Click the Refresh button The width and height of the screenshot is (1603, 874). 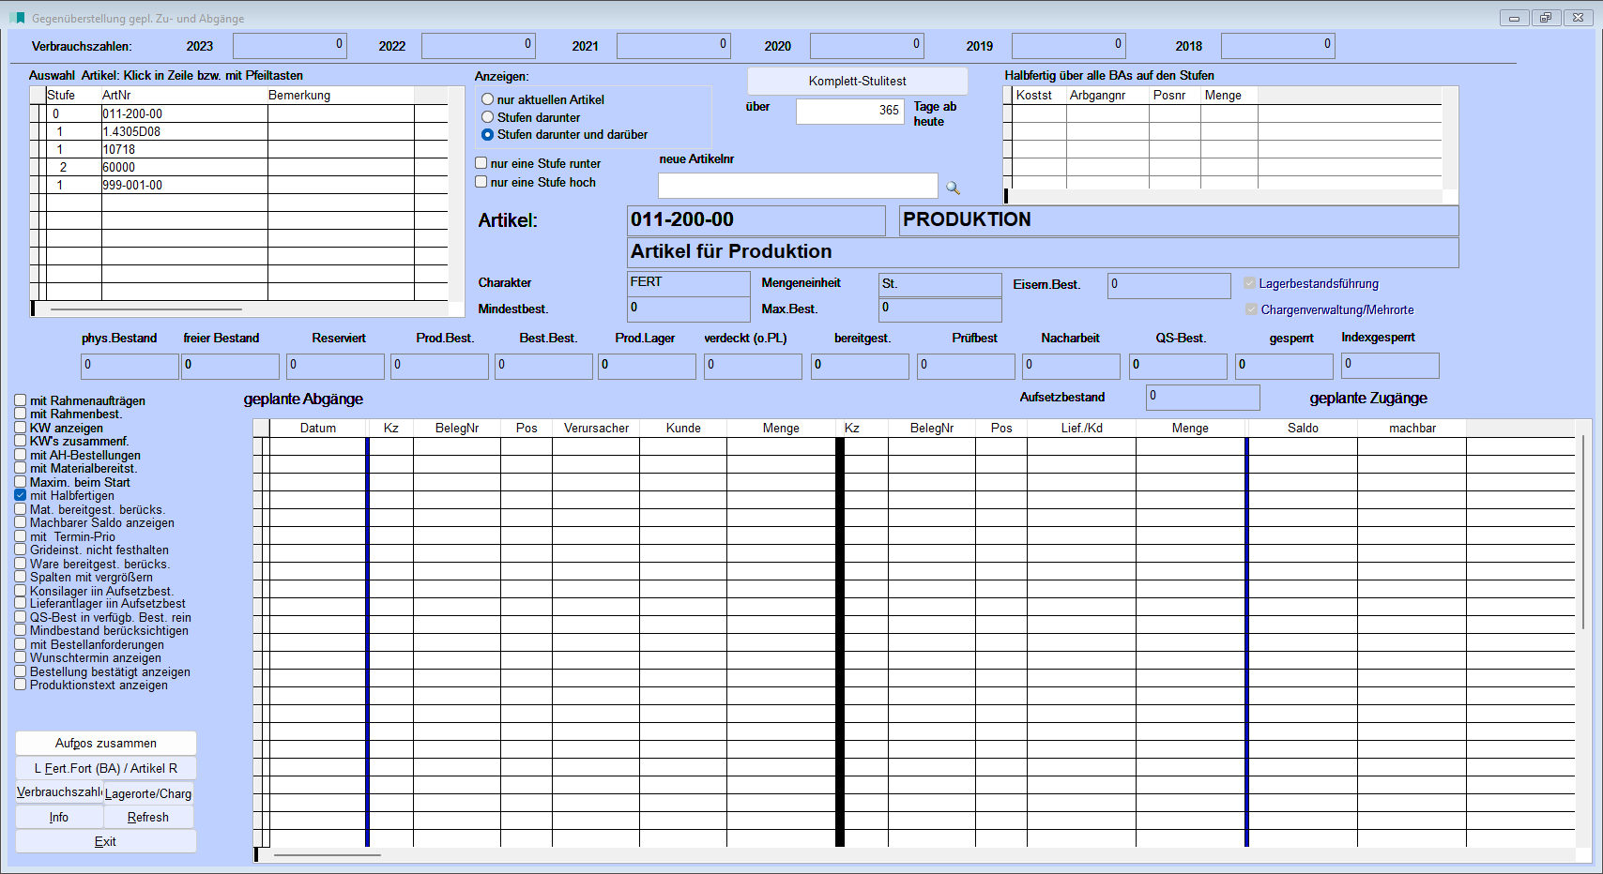[148, 817]
